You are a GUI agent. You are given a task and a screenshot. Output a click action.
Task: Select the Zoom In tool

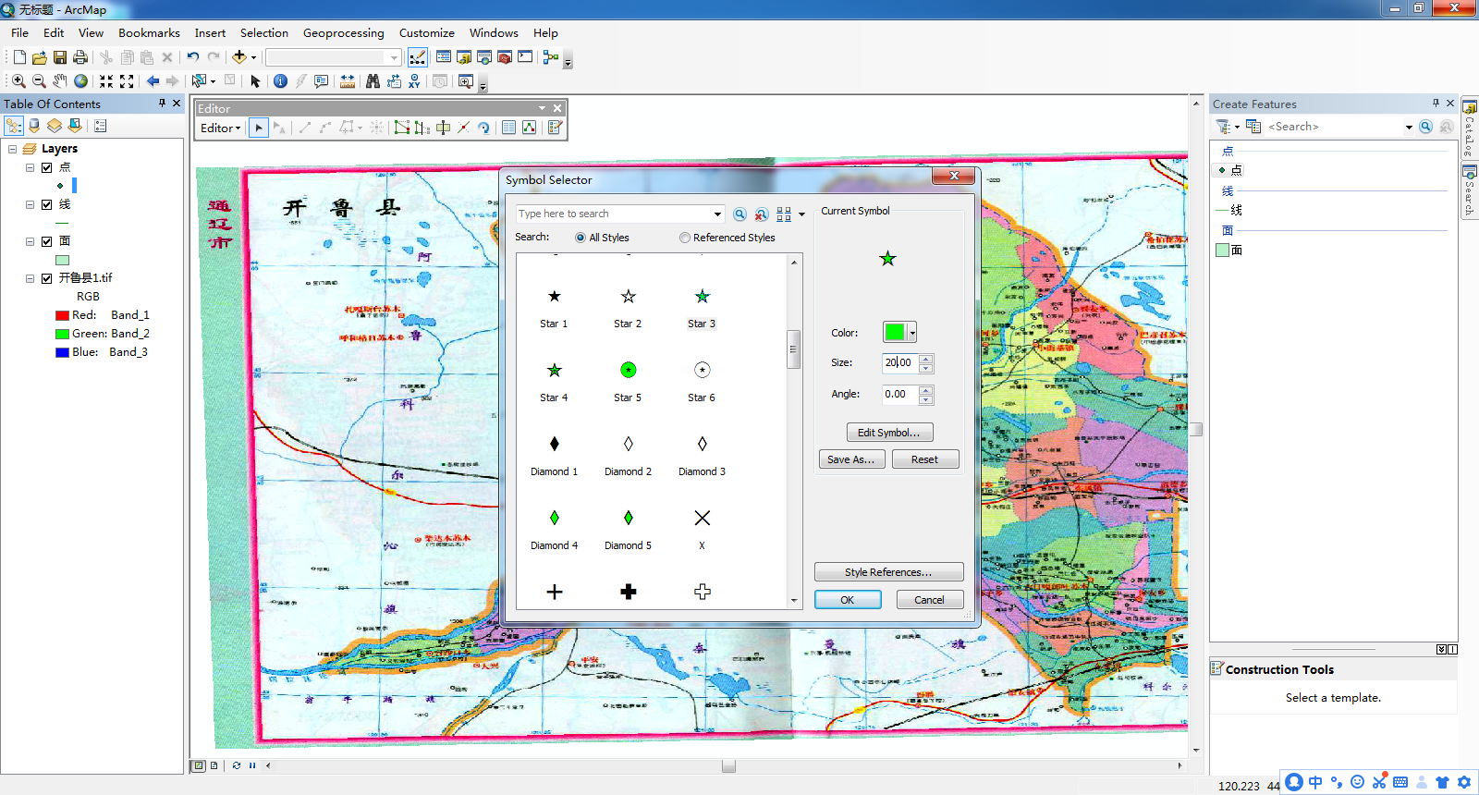coord(18,81)
